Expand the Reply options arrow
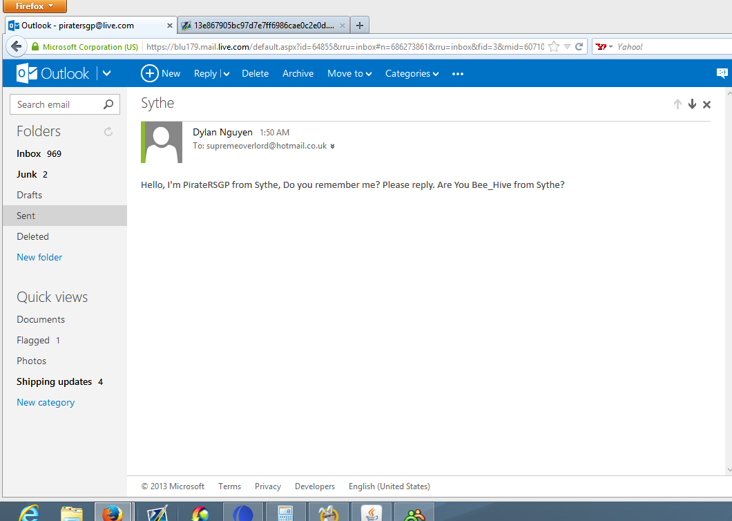This screenshot has height=521, width=732. tap(227, 74)
